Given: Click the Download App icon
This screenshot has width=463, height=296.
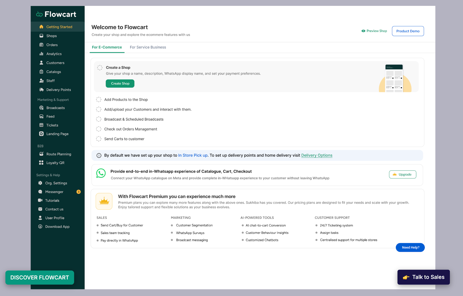Looking at the screenshot, I should pos(40,227).
